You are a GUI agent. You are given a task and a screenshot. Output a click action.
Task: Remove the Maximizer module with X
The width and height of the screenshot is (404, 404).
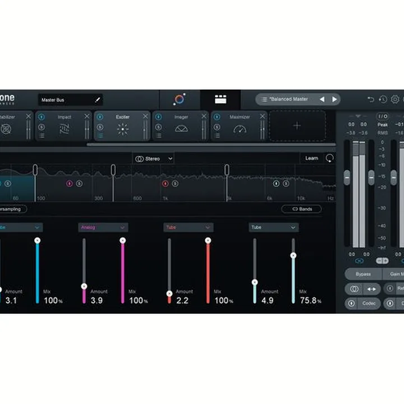click(x=262, y=117)
